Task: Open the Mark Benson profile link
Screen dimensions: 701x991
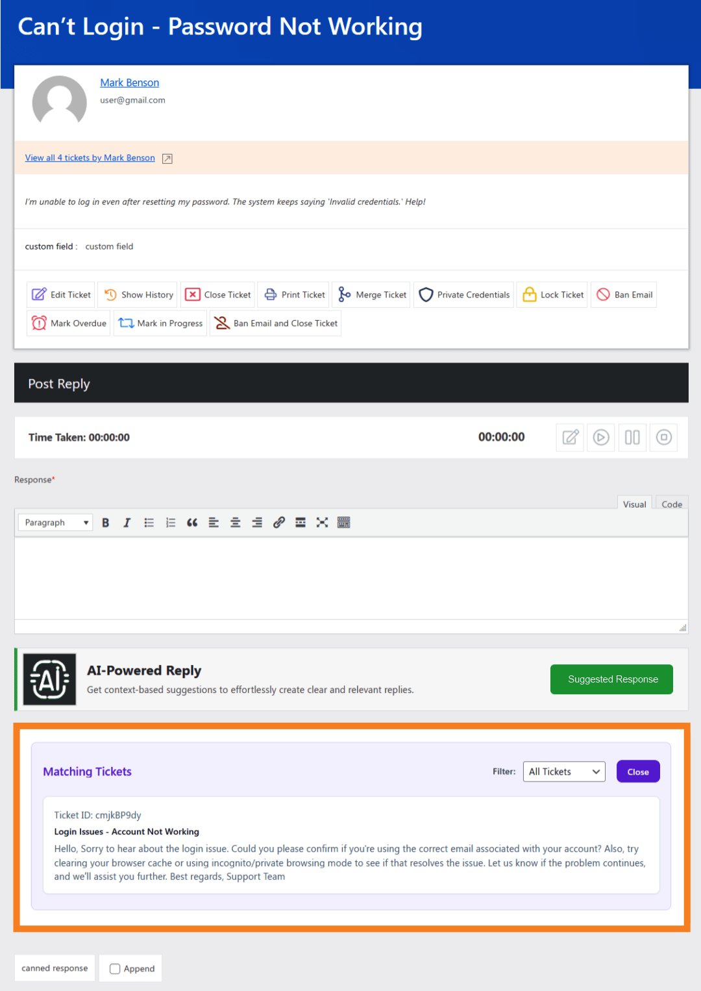Action: tap(130, 82)
